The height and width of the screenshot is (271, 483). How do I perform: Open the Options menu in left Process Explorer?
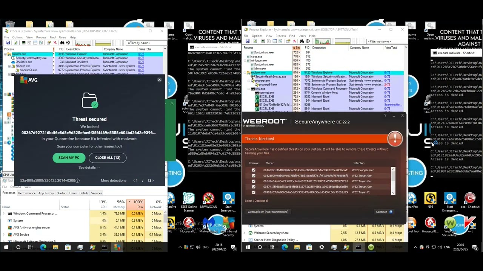click(x=17, y=37)
